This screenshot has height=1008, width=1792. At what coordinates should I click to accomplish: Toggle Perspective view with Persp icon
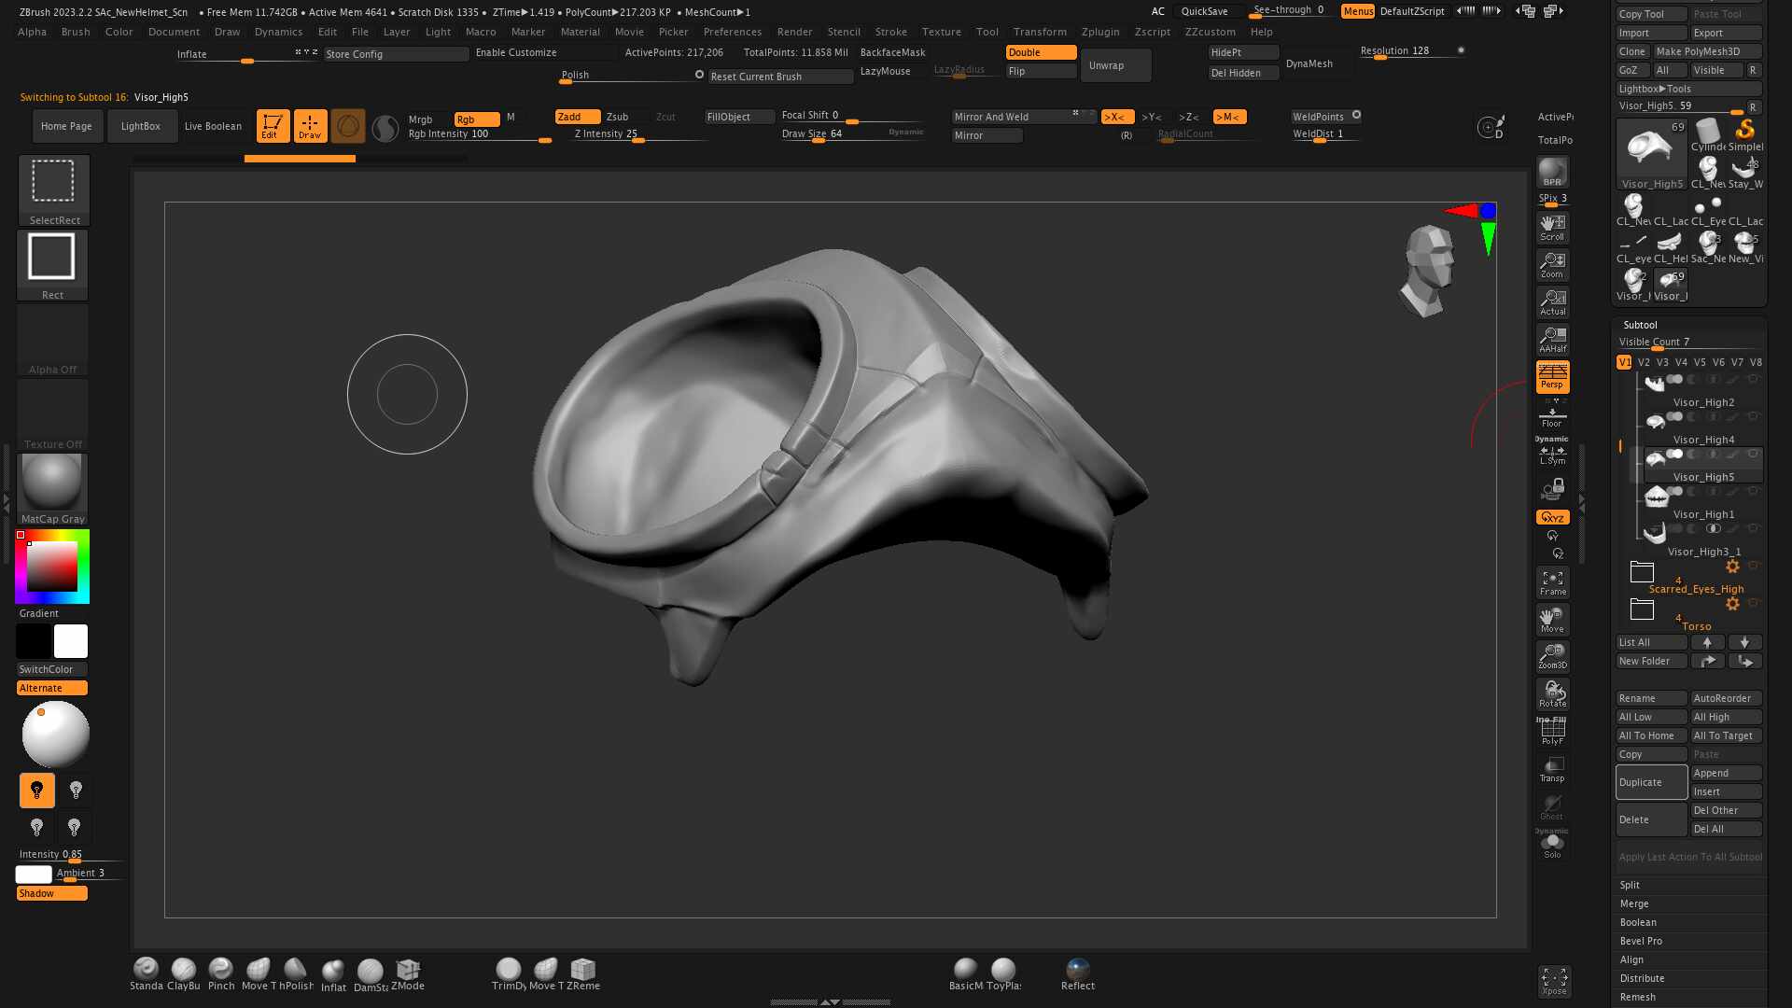coord(1552,376)
